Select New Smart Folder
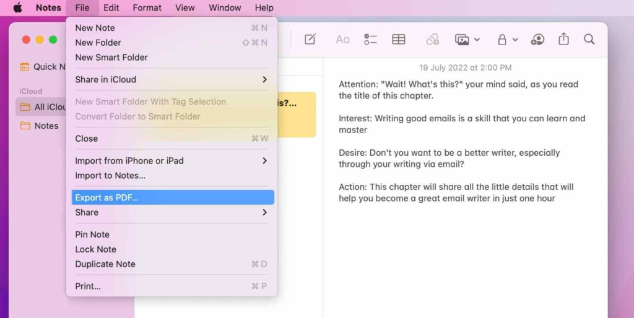The height and width of the screenshot is (318, 634). (172, 58)
